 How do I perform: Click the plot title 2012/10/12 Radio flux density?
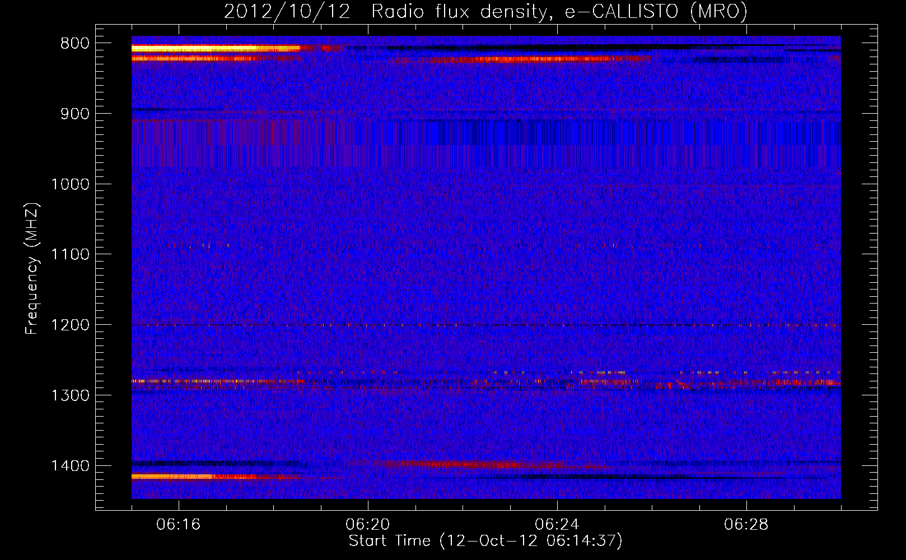click(485, 11)
